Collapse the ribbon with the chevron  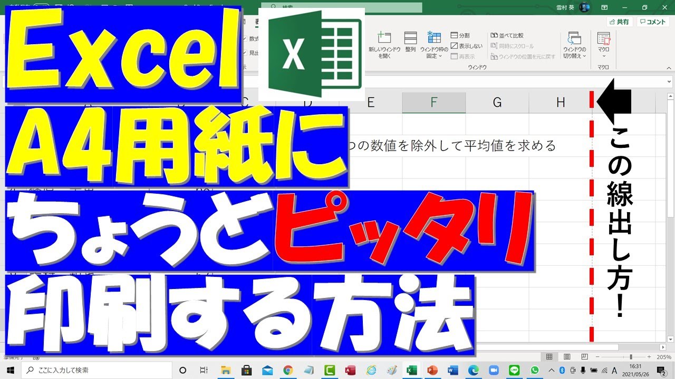[669, 67]
